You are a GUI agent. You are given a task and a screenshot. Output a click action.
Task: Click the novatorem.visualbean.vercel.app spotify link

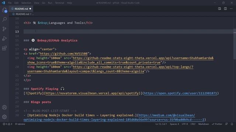tap(92, 93)
